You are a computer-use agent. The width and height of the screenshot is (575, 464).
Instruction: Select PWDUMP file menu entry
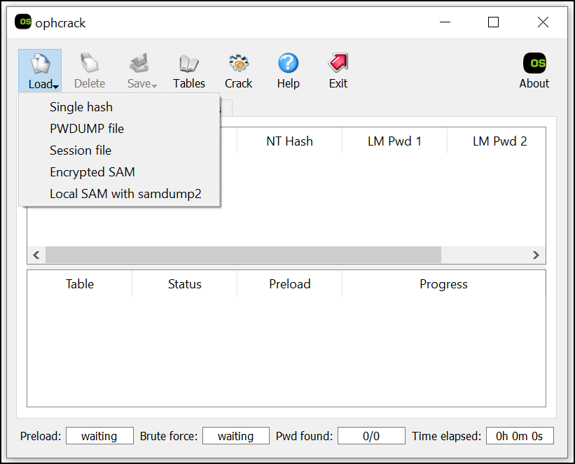(x=119, y=129)
